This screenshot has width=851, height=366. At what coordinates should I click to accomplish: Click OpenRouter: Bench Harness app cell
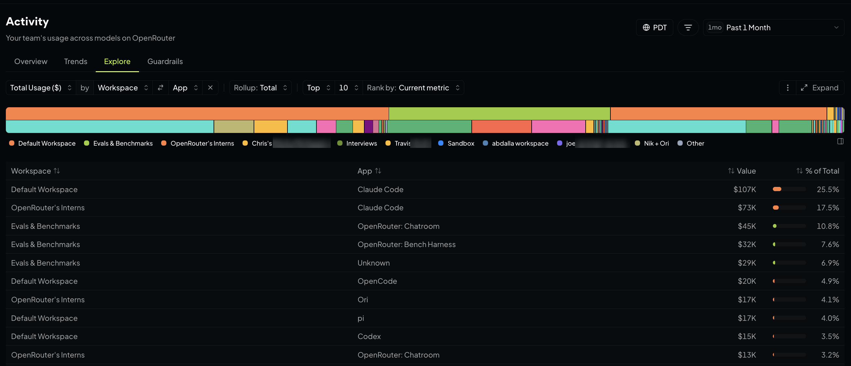406,244
